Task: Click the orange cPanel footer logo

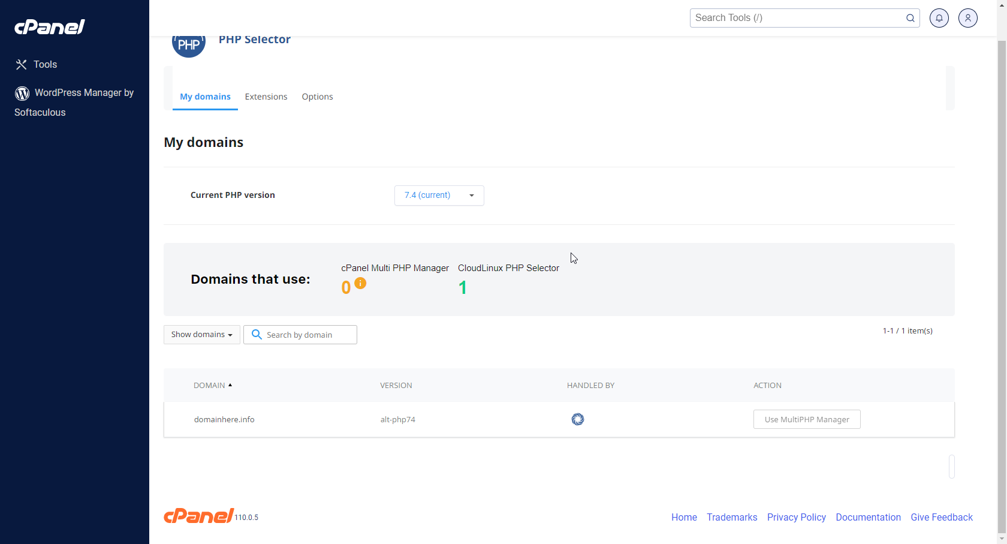Action: click(198, 516)
